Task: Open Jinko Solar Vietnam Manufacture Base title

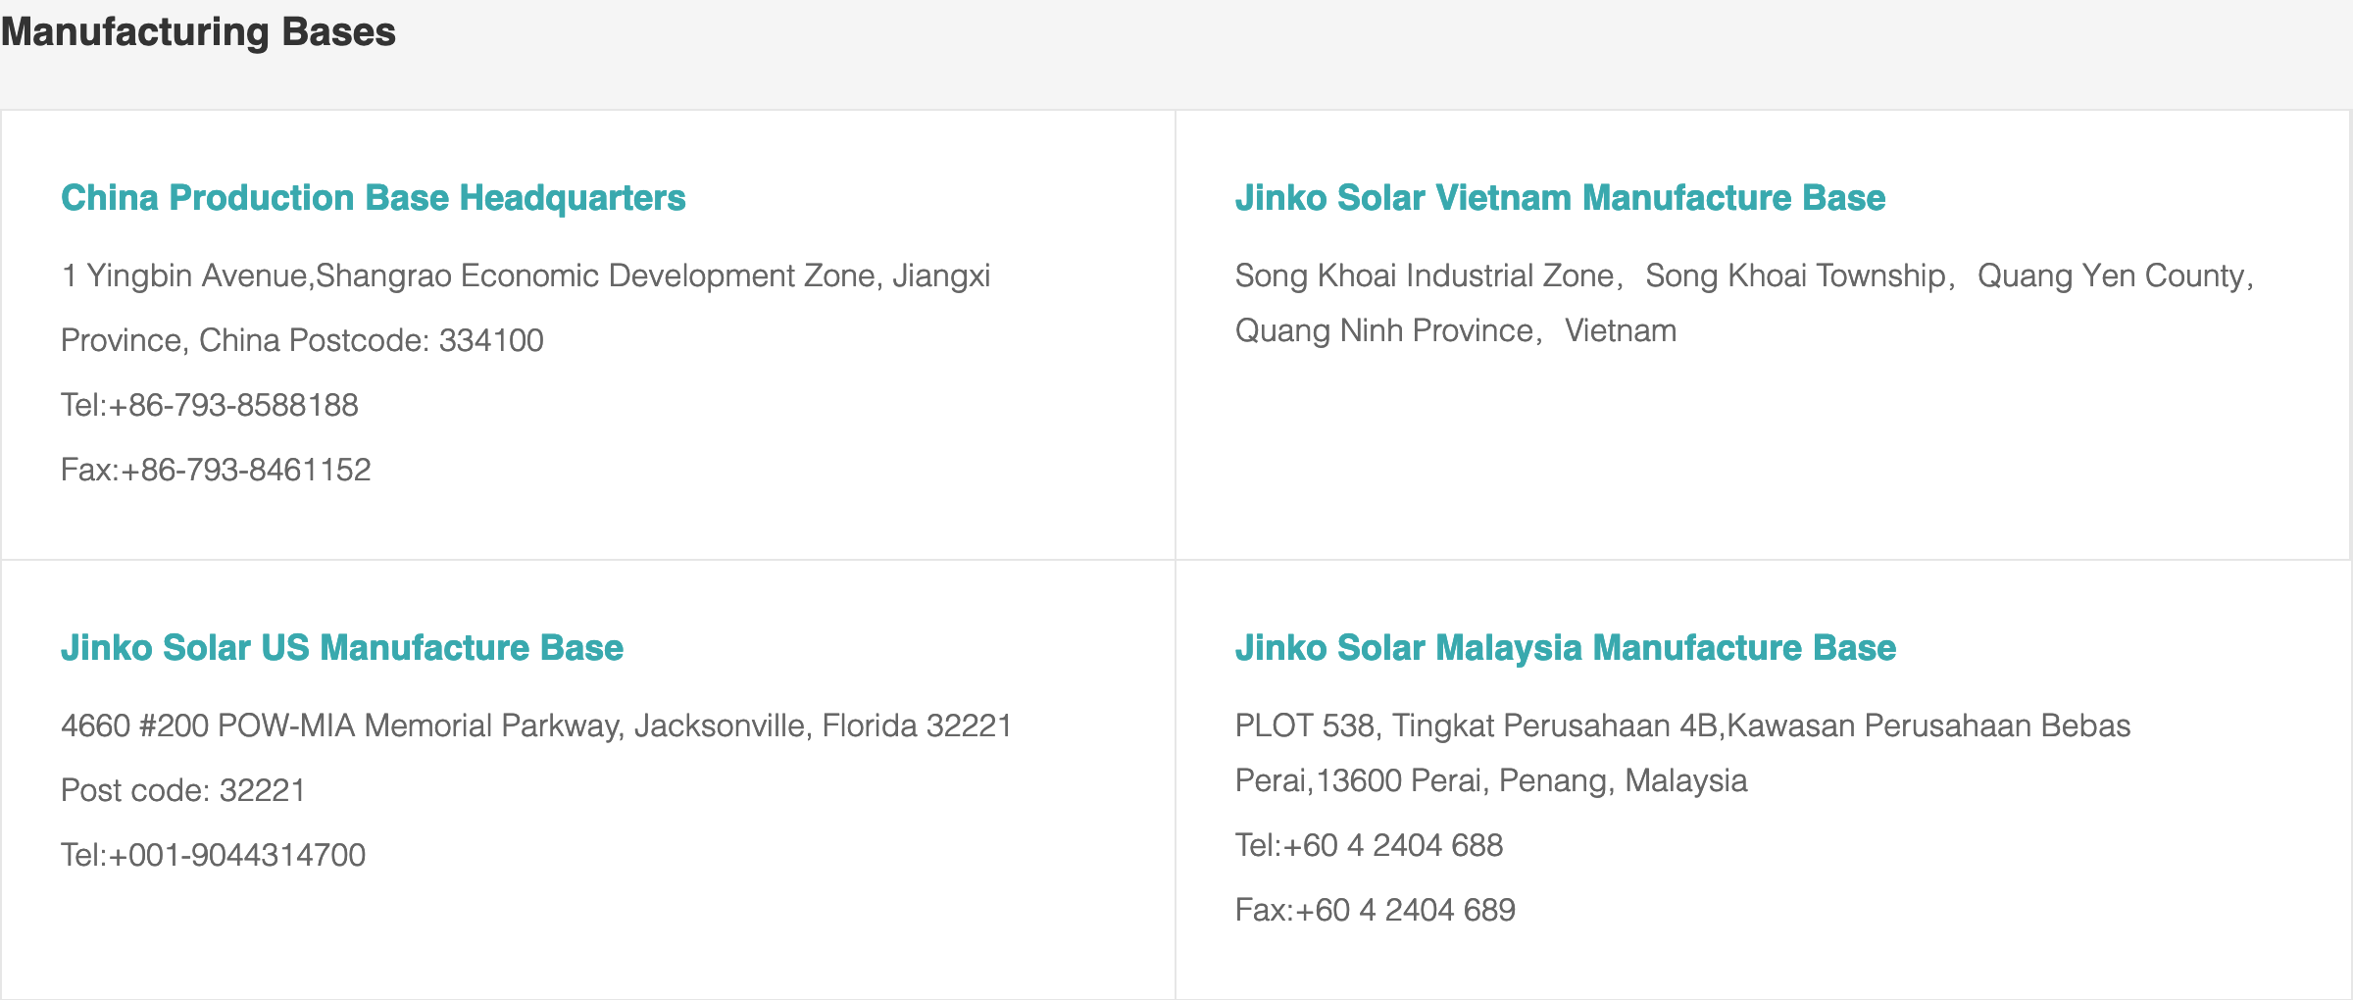Action: (1559, 198)
